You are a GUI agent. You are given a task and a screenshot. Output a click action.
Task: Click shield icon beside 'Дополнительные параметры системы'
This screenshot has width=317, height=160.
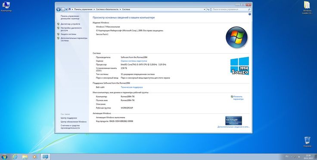58,38
